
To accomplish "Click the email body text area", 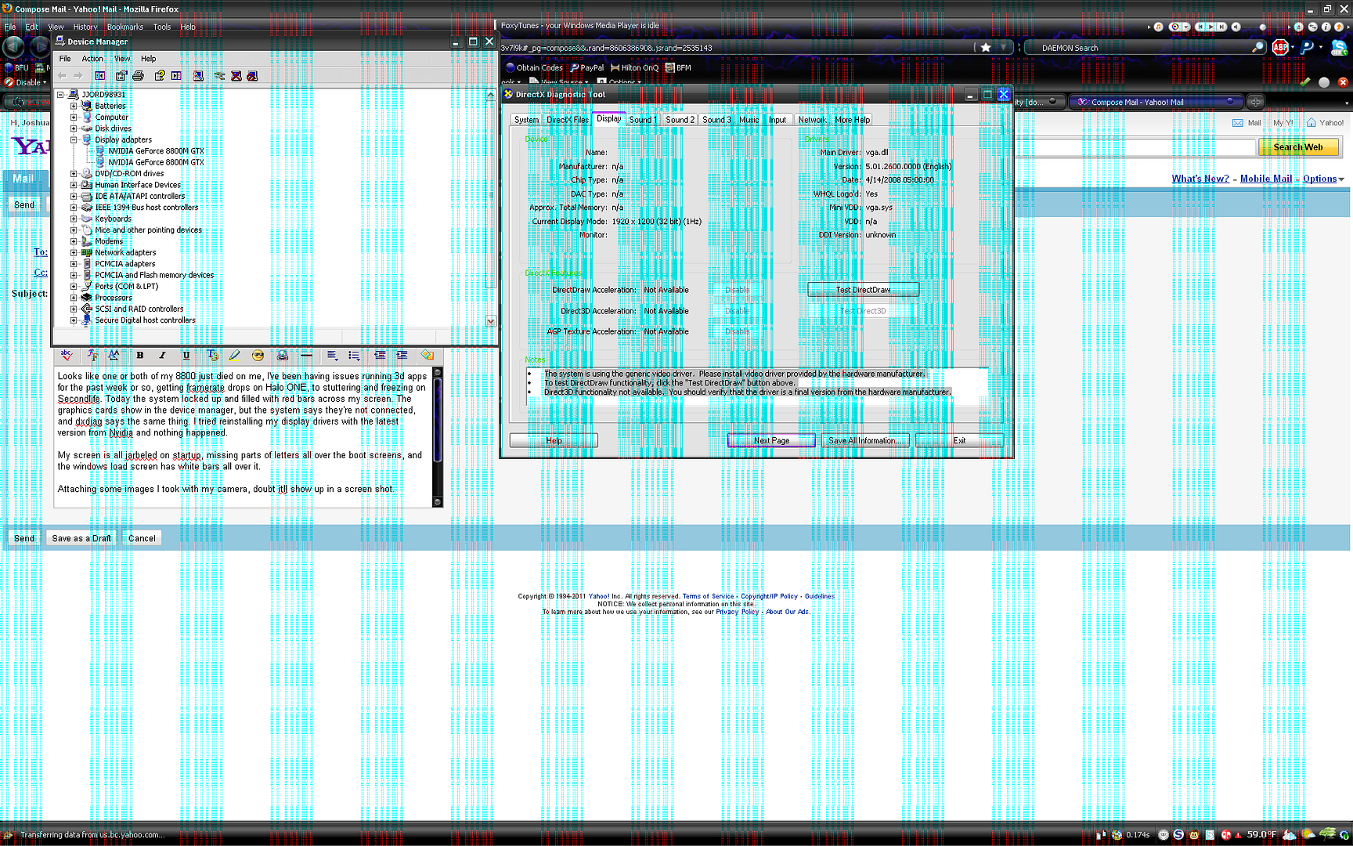I will click(x=243, y=437).
